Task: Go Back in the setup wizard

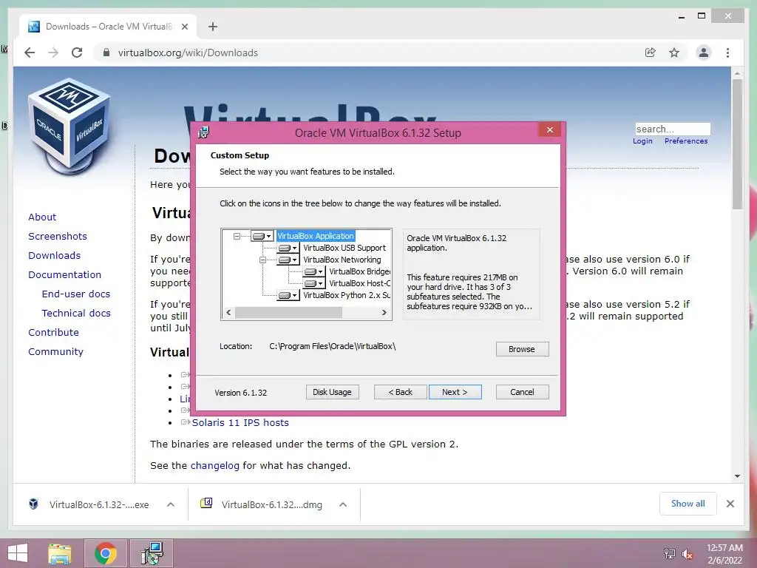Action: (x=400, y=392)
